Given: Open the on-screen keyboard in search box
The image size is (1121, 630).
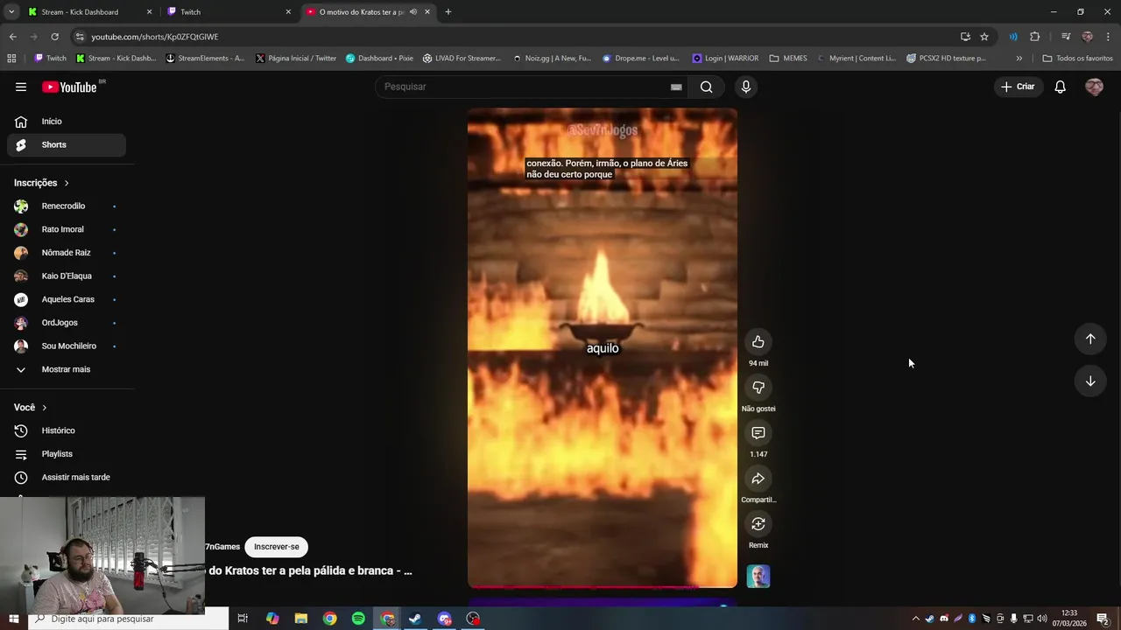Looking at the screenshot, I should [676, 87].
